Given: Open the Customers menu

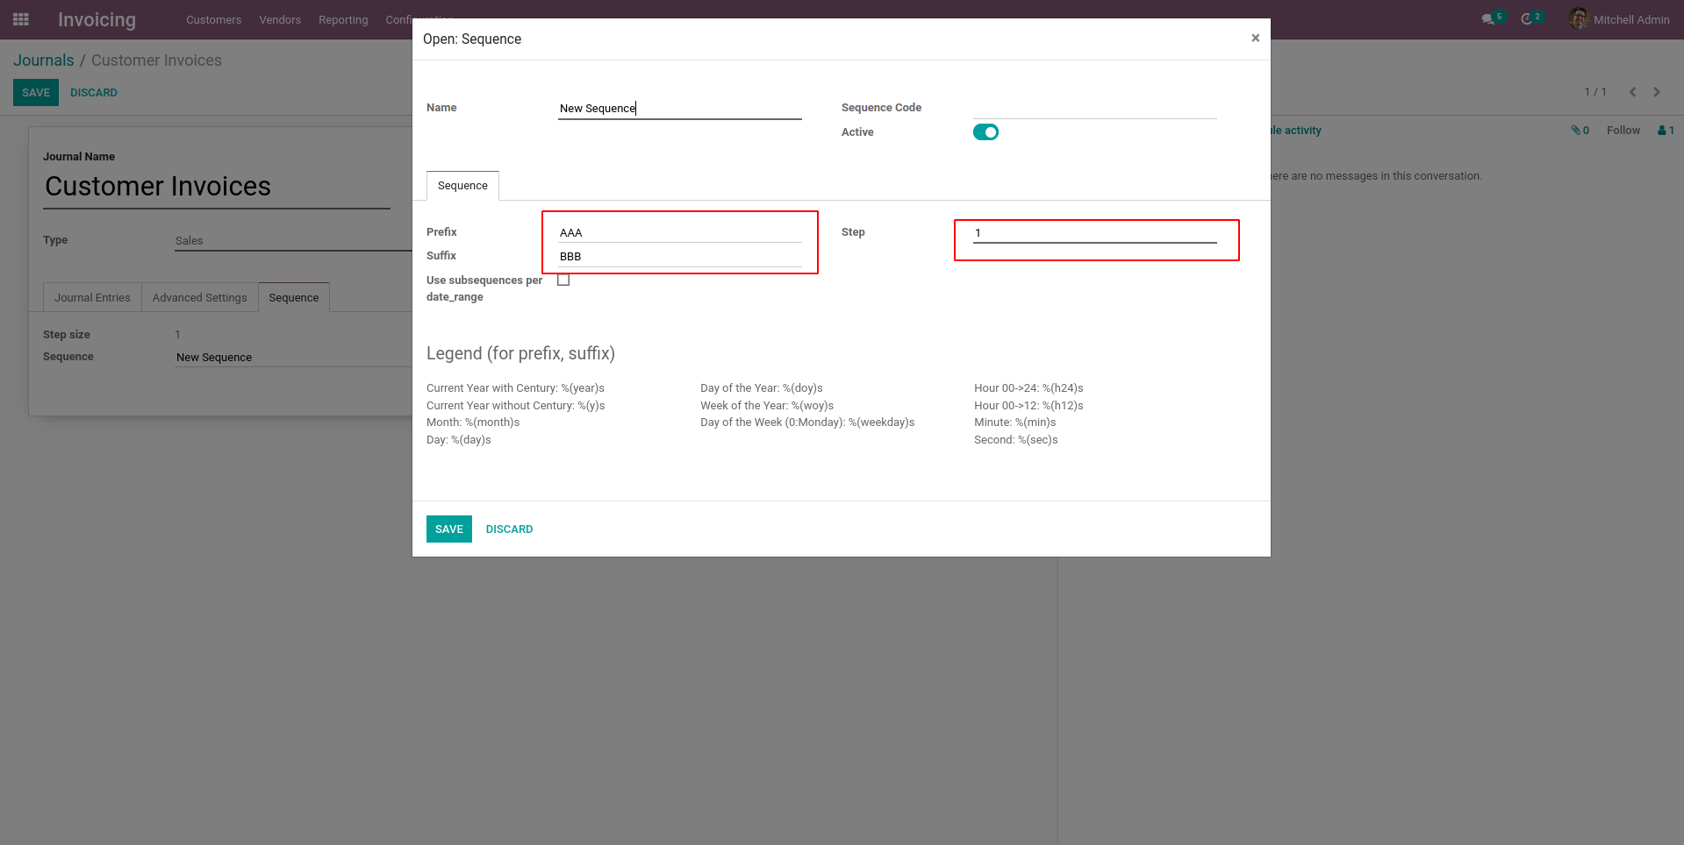Looking at the screenshot, I should tap(213, 19).
